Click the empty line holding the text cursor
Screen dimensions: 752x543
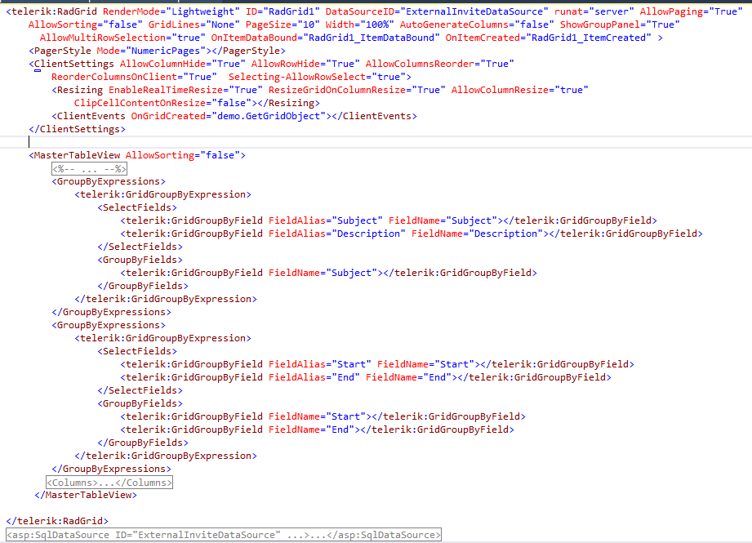[376, 142]
